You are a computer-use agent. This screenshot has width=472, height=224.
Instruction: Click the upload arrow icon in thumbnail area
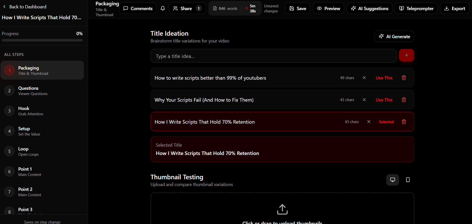point(282,209)
